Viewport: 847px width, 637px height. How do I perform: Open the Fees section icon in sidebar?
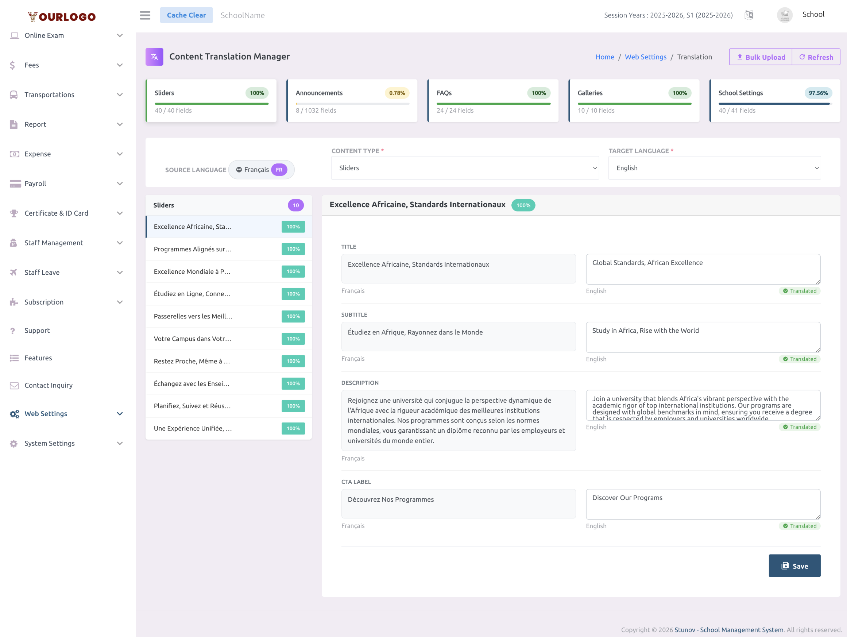point(12,65)
